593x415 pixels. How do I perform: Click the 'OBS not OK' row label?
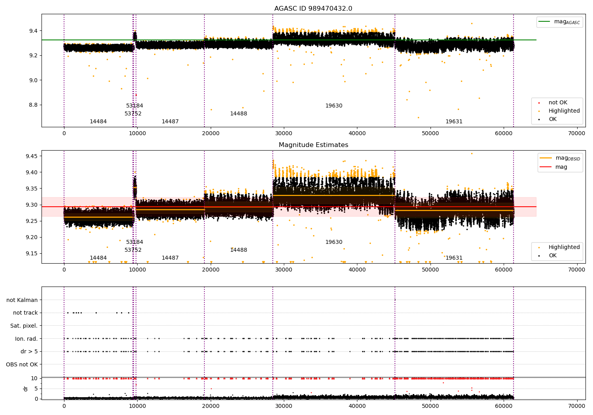pos(22,364)
